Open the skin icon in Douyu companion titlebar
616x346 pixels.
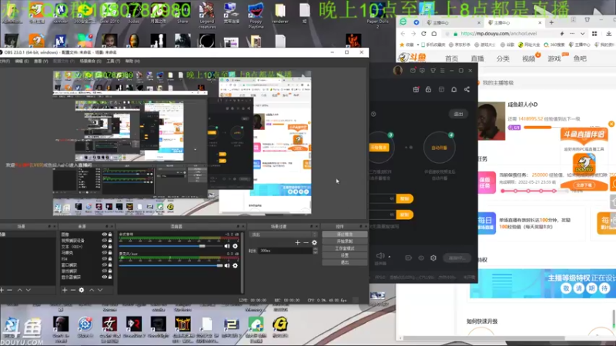(433, 71)
